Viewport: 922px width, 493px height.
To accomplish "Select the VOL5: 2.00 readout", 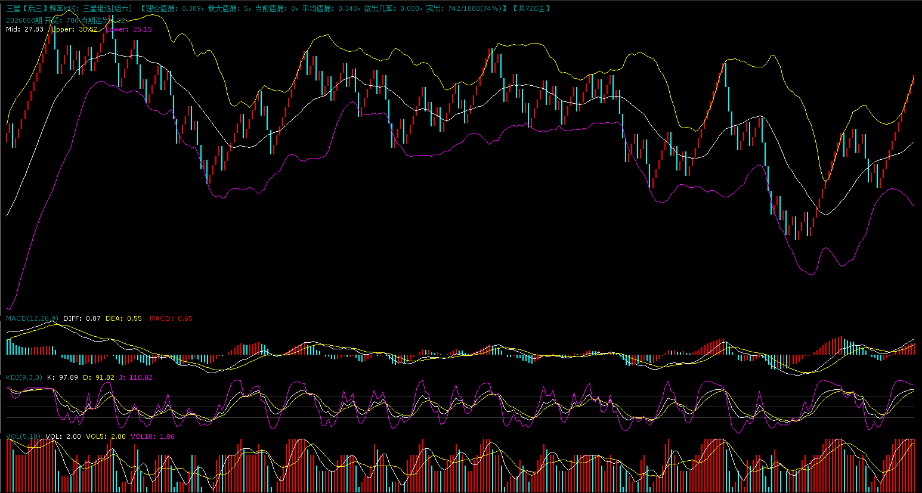I will 106,436.
